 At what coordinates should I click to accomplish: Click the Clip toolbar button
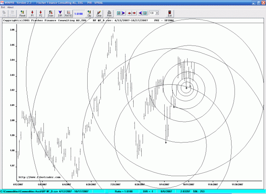[89, 14]
